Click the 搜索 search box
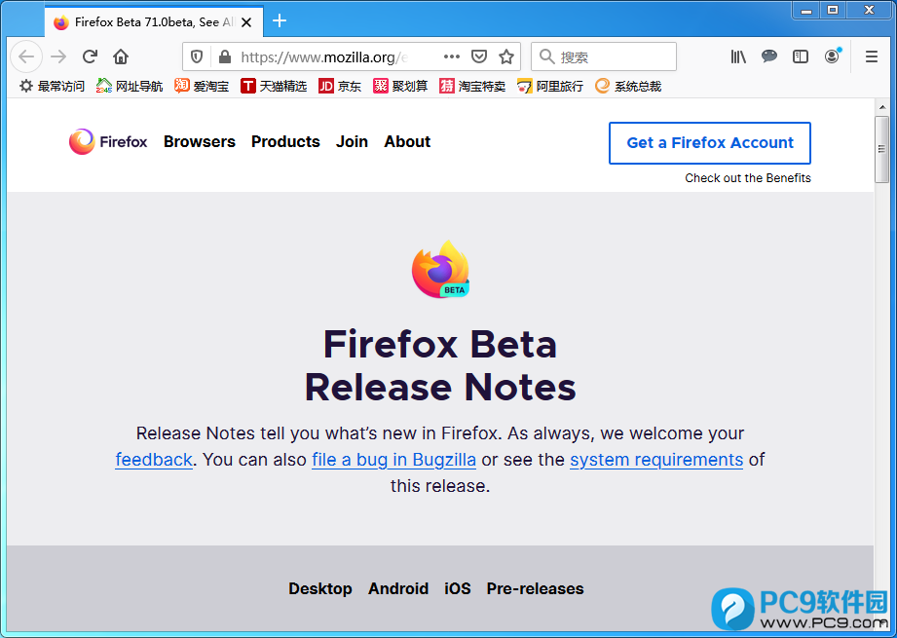 (x=604, y=56)
